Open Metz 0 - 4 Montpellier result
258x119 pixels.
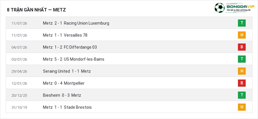click(x=64, y=83)
